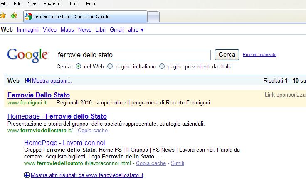The height and width of the screenshot is (182, 306).
Task: Open the File menu
Action: pyautogui.click(x=4, y=4)
